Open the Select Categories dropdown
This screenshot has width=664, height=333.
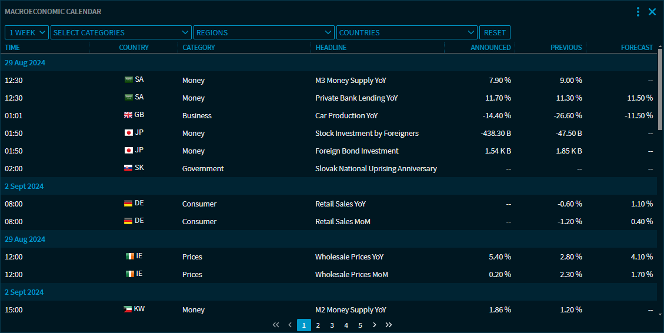coord(121,33)
